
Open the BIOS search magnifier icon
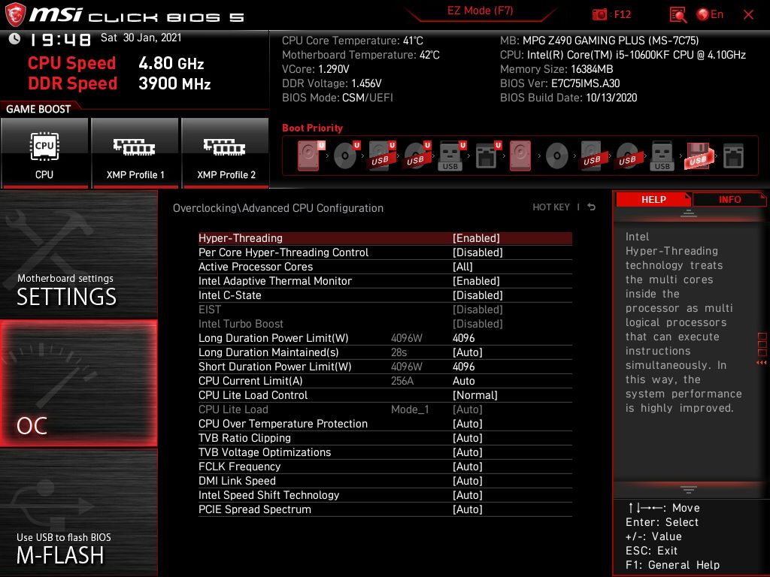tap(678, 15)
